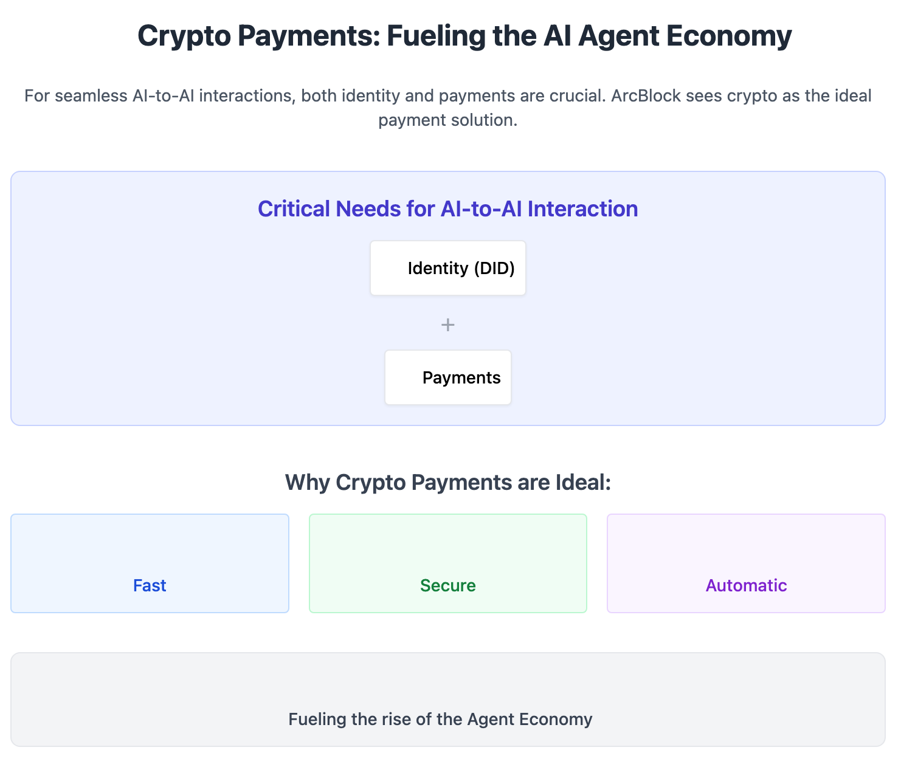Click the green 'Secure' text label
The image size is (901, 767).
447,585
